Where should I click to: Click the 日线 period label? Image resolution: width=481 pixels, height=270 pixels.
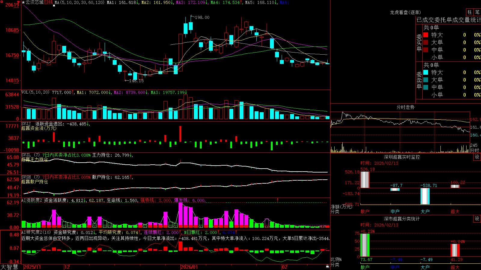[x=48, y=2]
